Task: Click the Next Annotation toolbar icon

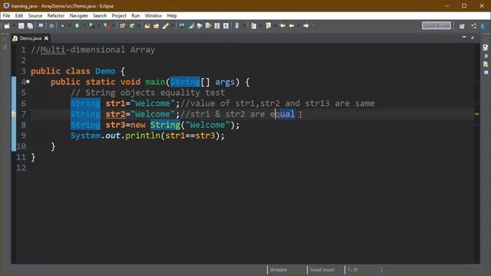Action: (254, 26)
